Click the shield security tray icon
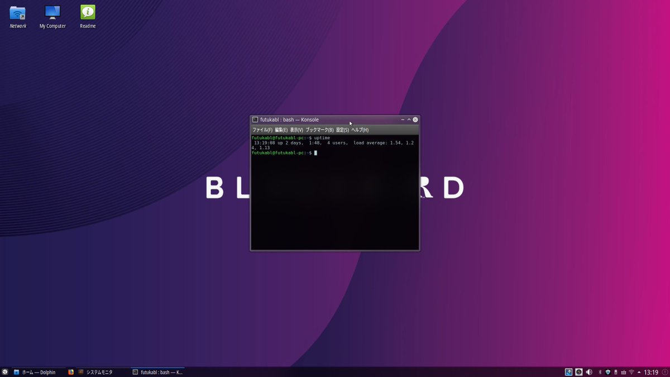 click(608, 372)
